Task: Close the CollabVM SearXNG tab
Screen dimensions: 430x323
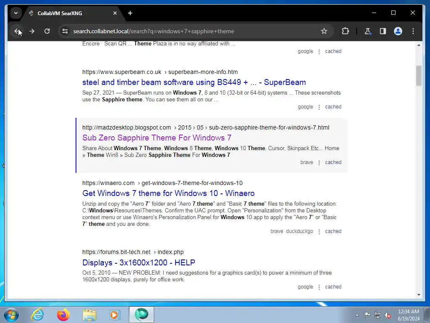Action: pos(115,13)
